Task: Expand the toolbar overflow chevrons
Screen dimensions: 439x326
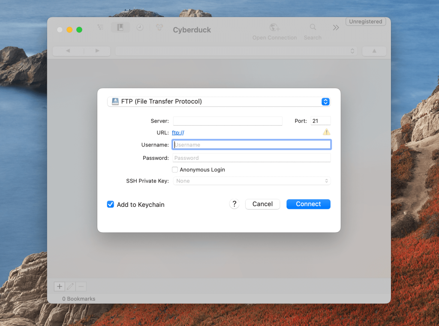Action: [336, 27]
